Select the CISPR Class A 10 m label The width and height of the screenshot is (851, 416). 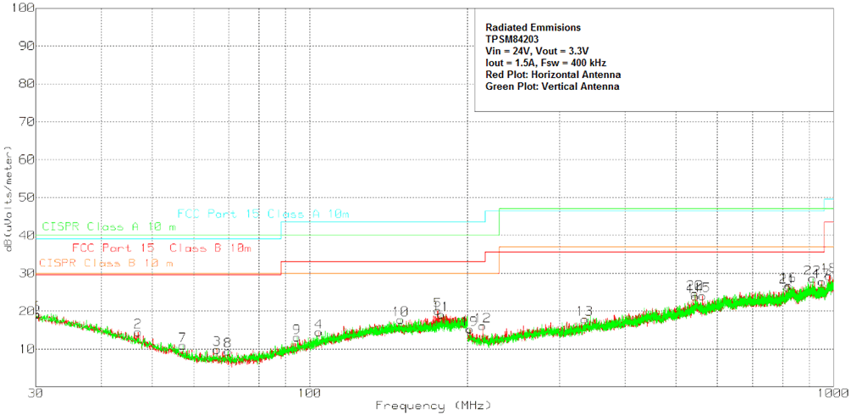[109, 227]
